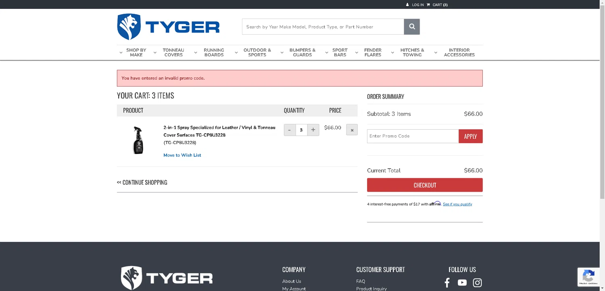Screen dimensions: 605x291
Task: Expand the Sport Bars chevron
Action: point(327,53)
